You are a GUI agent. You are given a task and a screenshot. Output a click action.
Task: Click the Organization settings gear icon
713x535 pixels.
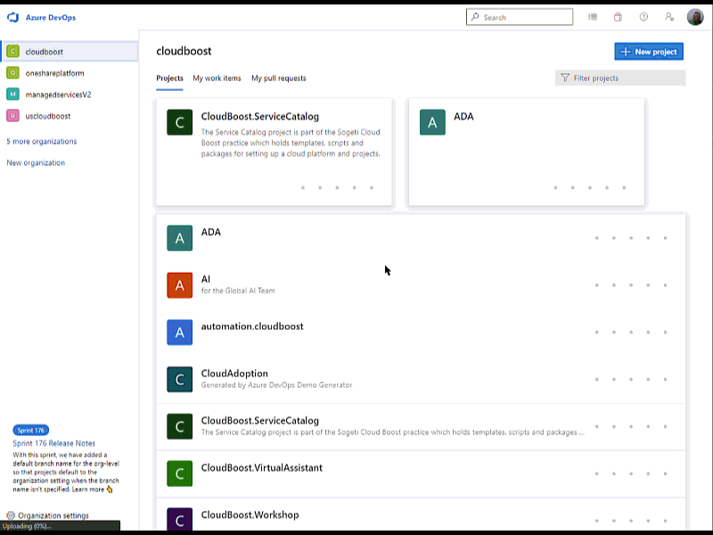pos(11,515)
